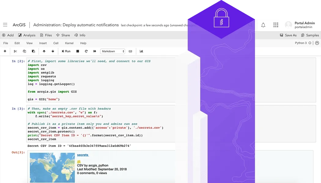The width and height of the screenshot is (321, 183).
Task: Click the Share button
Action: click(x=63, y=35)
